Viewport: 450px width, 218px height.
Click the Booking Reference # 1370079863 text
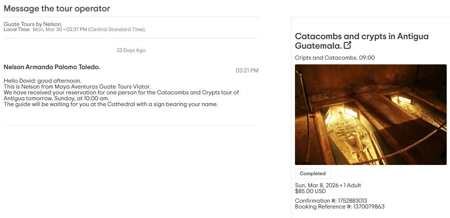coord(340,207)
